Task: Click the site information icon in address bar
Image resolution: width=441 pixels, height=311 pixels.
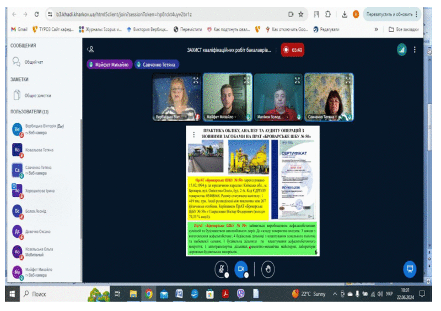Action: click(50, 14)
